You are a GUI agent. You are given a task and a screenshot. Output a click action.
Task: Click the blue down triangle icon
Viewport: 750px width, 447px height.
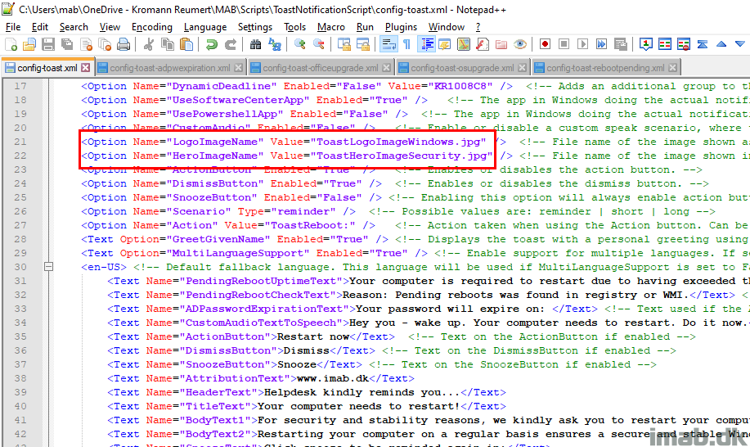(740, 44)
